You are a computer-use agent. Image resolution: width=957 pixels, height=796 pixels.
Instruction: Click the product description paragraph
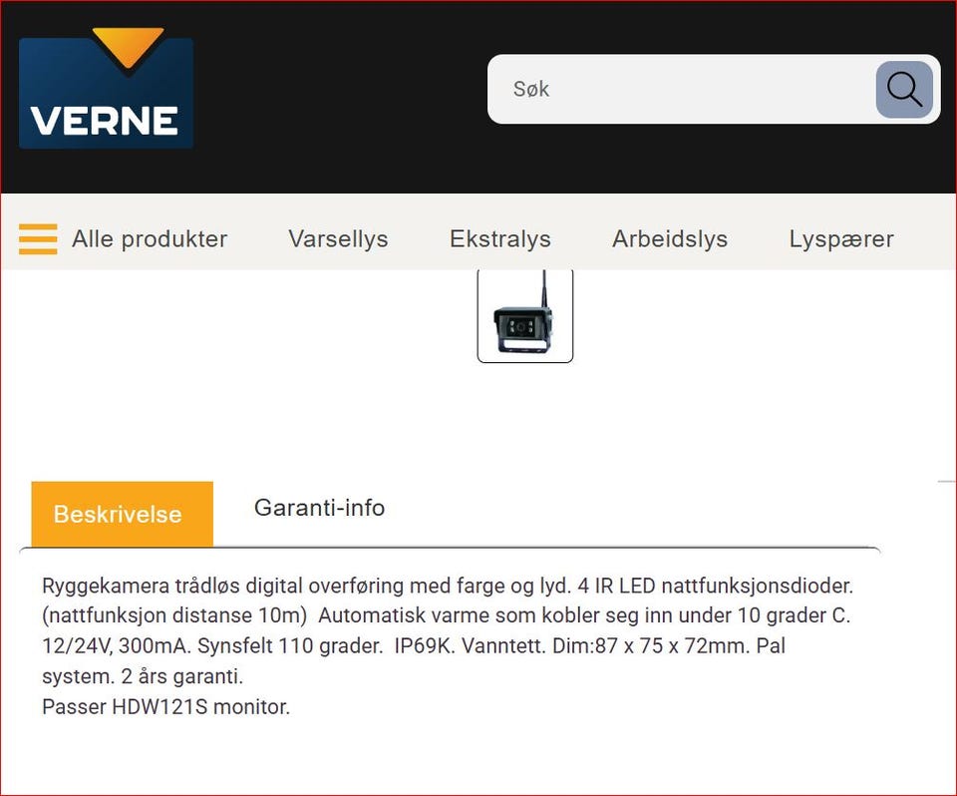tap(447, 630)
